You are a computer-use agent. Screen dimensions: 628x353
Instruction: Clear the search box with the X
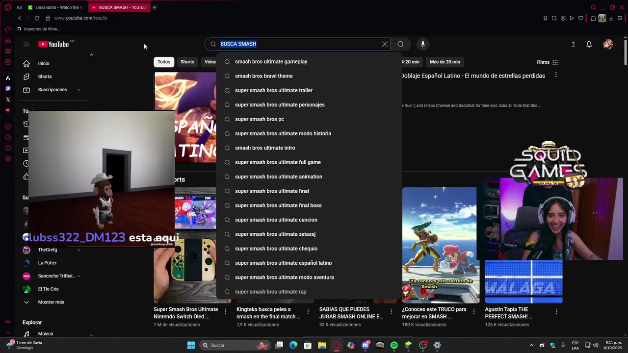385,44
